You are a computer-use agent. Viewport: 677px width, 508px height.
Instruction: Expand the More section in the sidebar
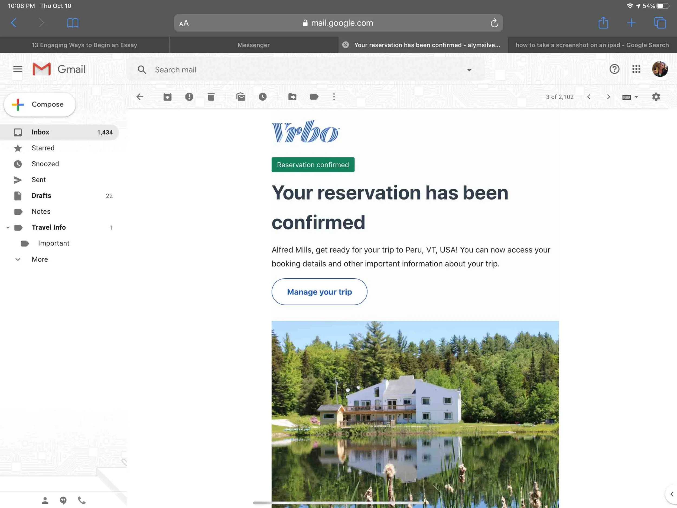[x=18, y=259]
